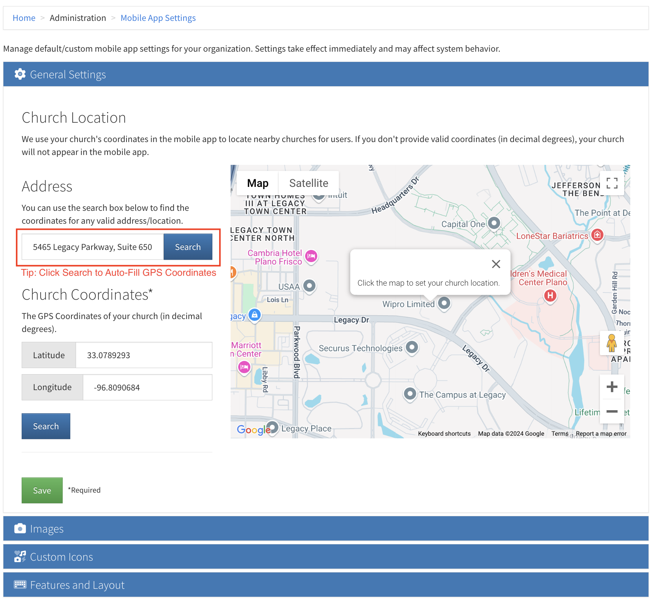
Task: Click the General Settings gear icon
Action: (20, 74)
